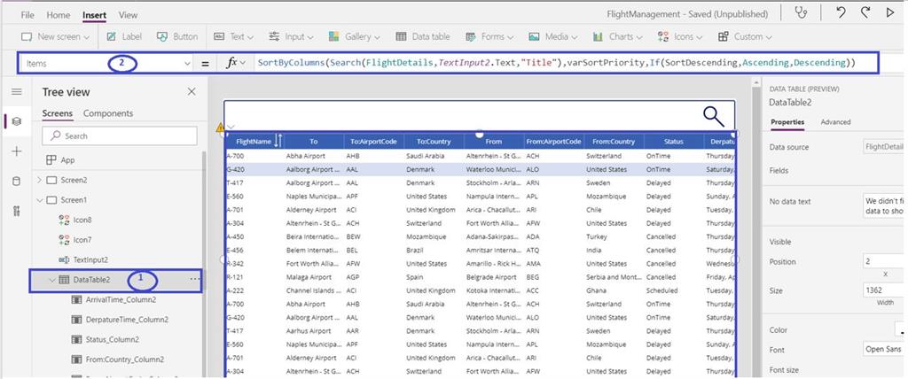Screen dimensions: 908x379
Task: Switch to Screens tab in Tree view
Action: [58, 113]
